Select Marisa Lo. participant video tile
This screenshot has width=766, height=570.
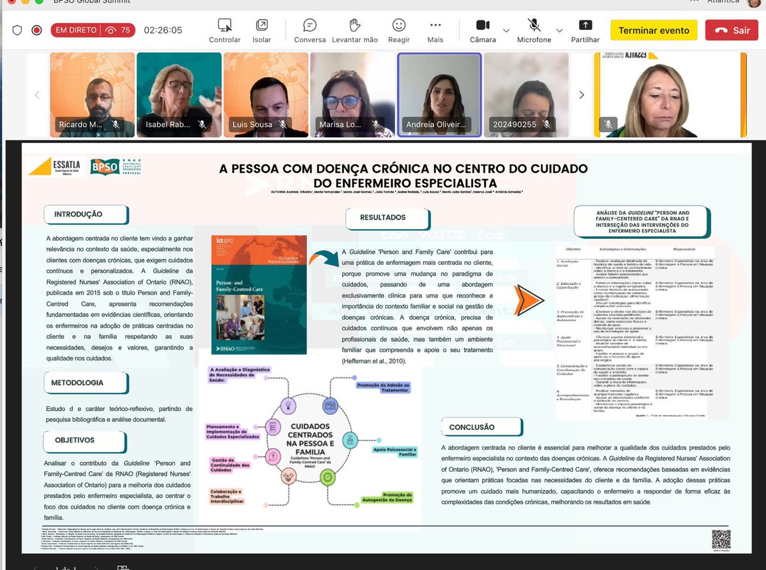click(353, 94)
